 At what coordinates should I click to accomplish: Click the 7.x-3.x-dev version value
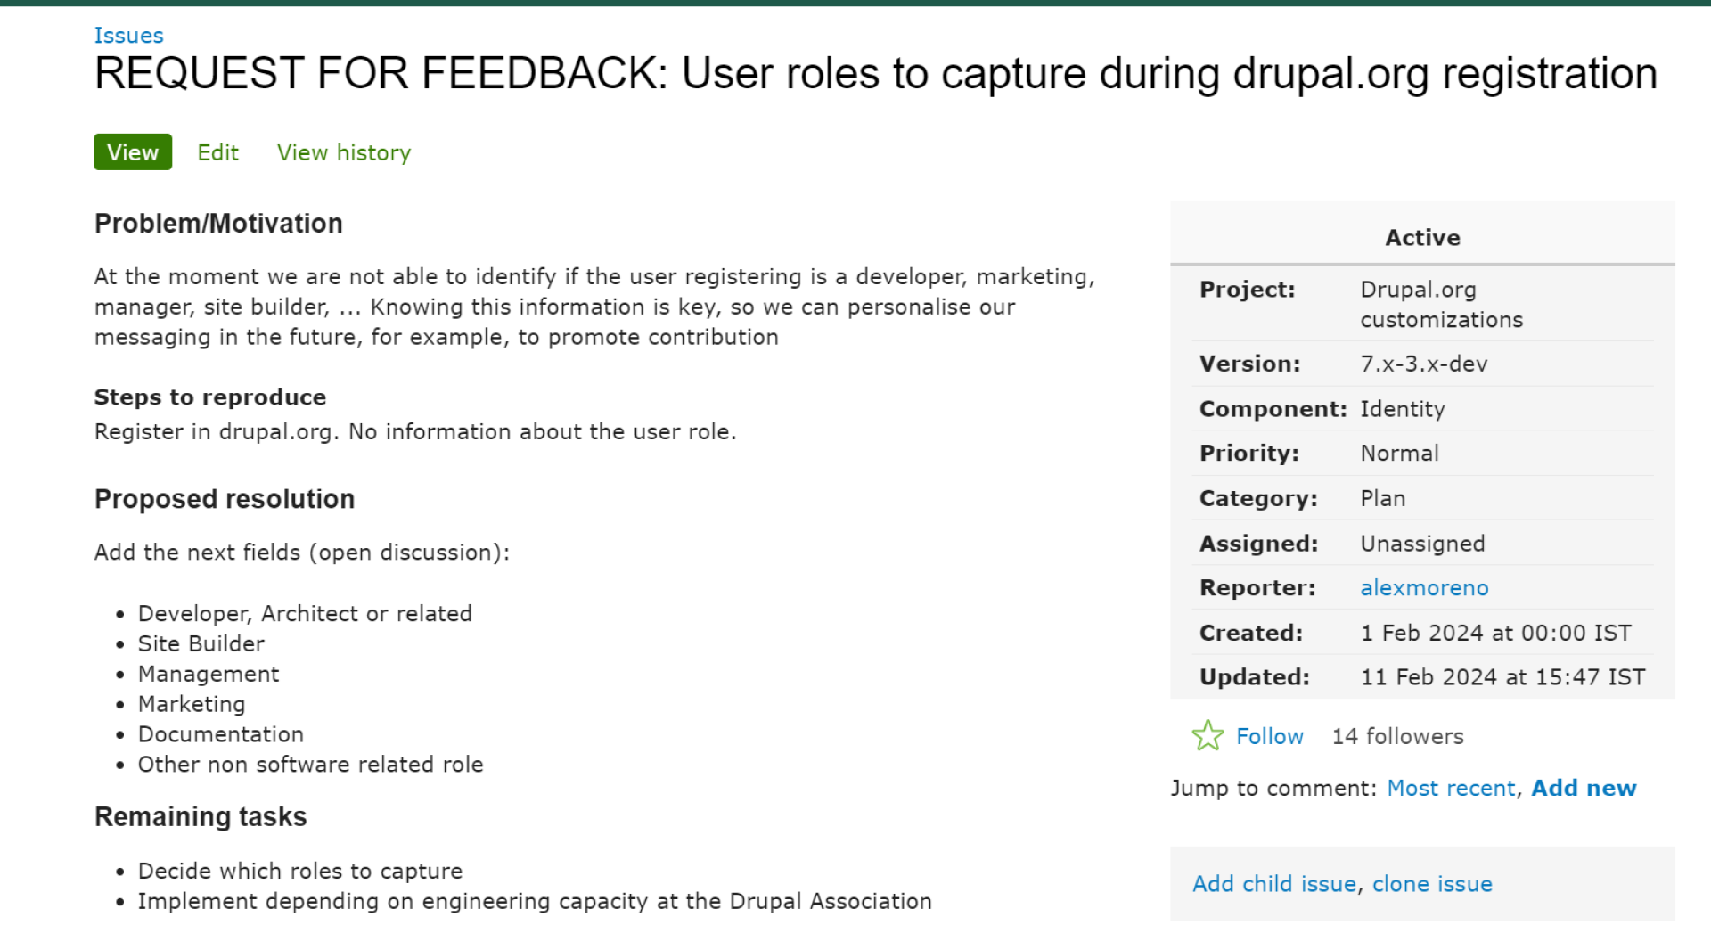(1423, 364)
